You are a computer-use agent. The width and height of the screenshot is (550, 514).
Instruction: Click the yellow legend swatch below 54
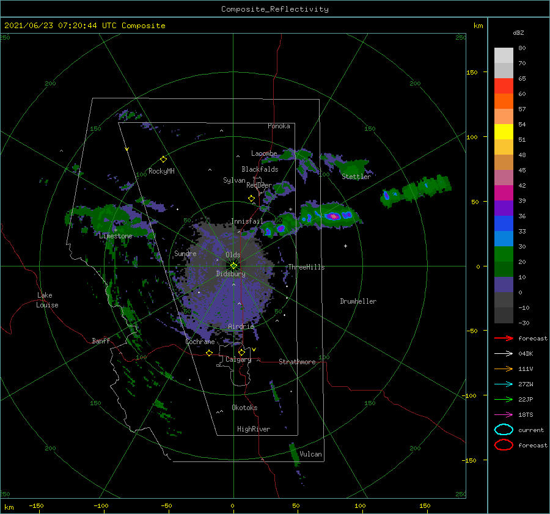pyautogui.click(x=504, y=132)
